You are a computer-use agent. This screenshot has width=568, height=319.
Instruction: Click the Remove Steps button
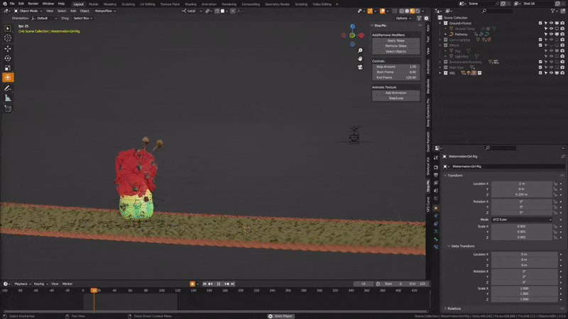pyautogui.click(x=396, y=46)
